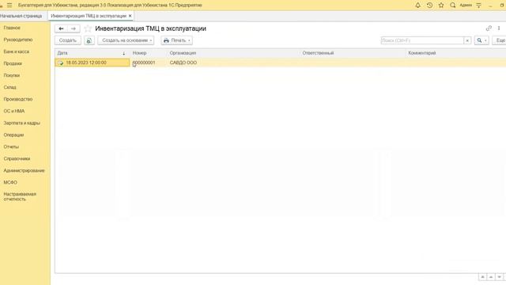The width and height of the screenshot is (506, 285).
Task: Get link to this form icon
Action: 489,28
